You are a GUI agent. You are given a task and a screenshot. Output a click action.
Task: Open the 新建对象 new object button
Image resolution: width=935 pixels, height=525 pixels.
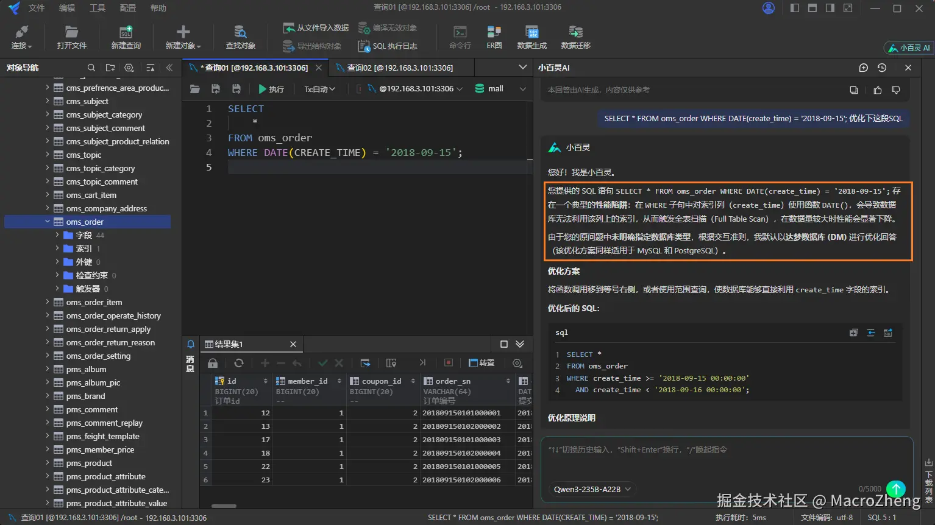click(x=183, y=37)
